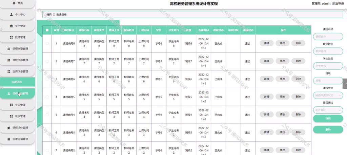This screenshot has width=347, height=155.
Task: Click 修改 for 课程编号8 row
Action: [x=282, y=43]
